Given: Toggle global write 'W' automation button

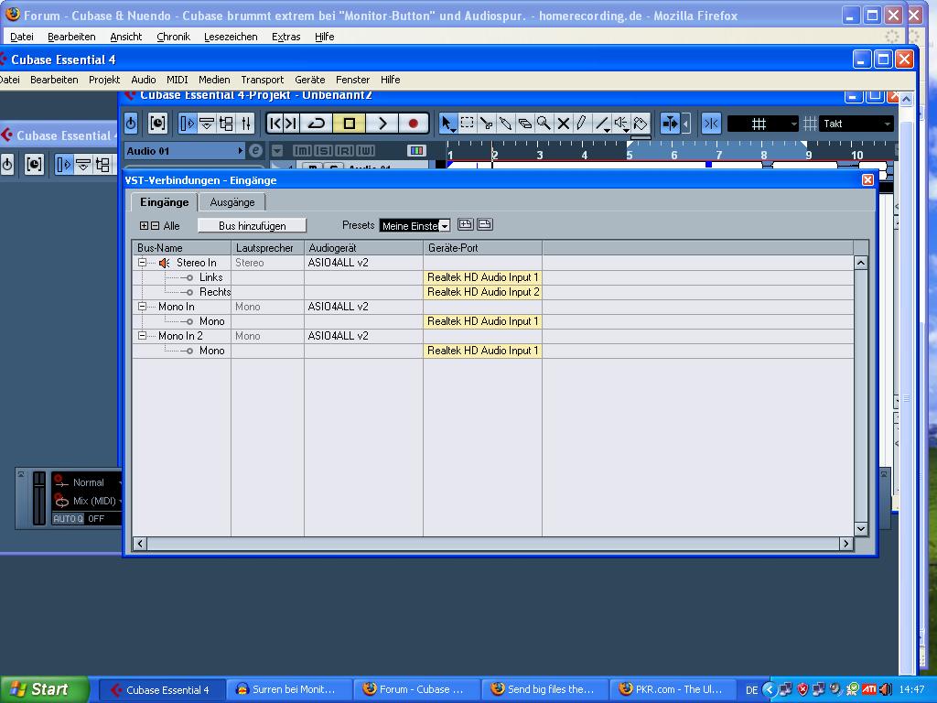Looking at the screenshot, I should [366, 151].
